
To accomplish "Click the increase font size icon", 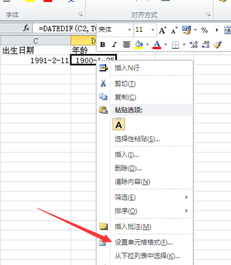I will 163,30.
